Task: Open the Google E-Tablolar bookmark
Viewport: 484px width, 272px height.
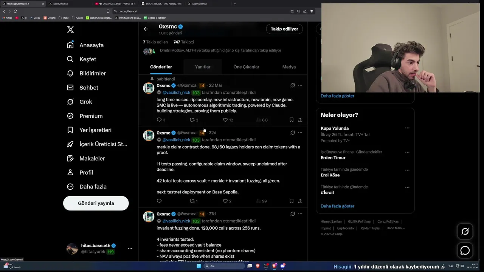Action: tap(155, 18)
